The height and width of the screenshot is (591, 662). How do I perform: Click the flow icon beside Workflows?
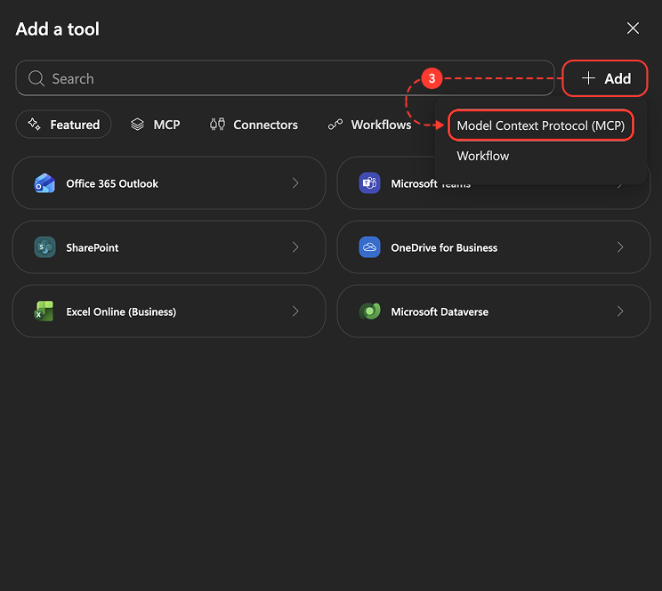click(x=335, y=125)
